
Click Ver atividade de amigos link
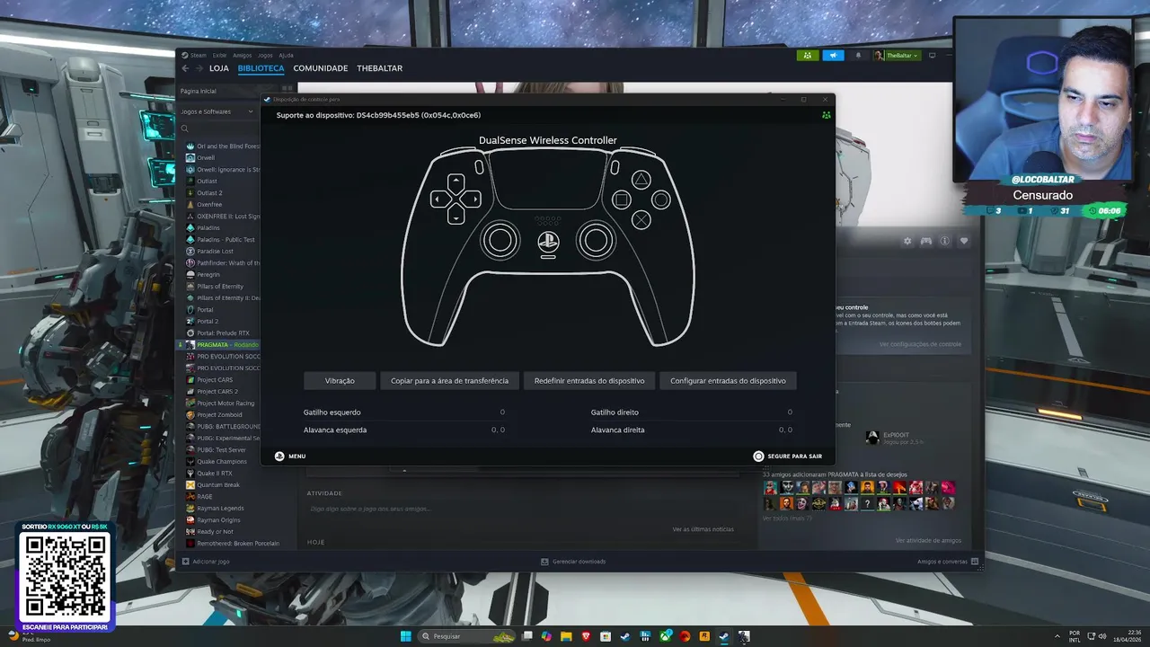click(x=928, y=541)
